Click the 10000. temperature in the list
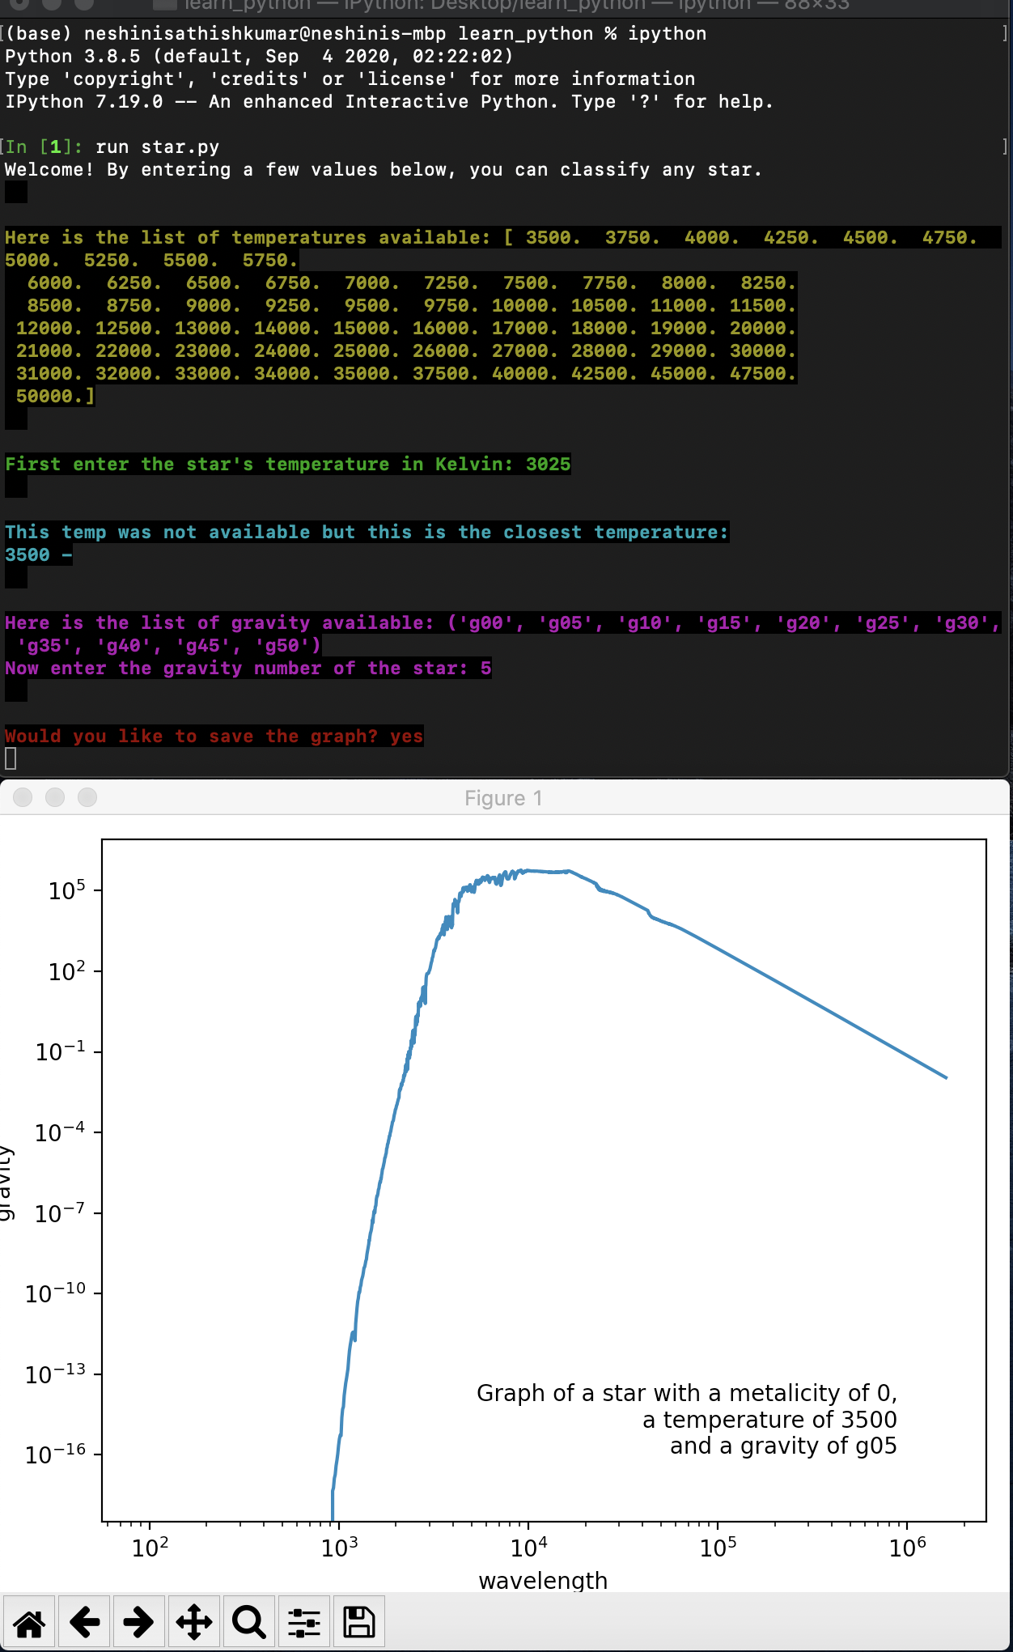The height and width of the screenshot is (1652, 1013). [x=524, y=306]
